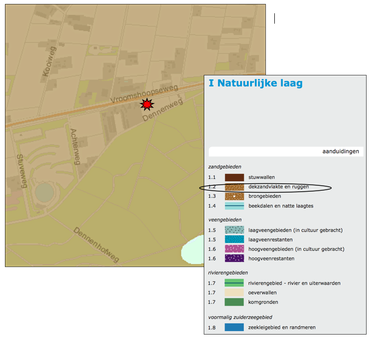Click 'rivierengebied - rivier en uiterwaarden' label
Image resolution: width=372 pixels, height=339 pixels.
pyautogui.click(x=294, y=283)
